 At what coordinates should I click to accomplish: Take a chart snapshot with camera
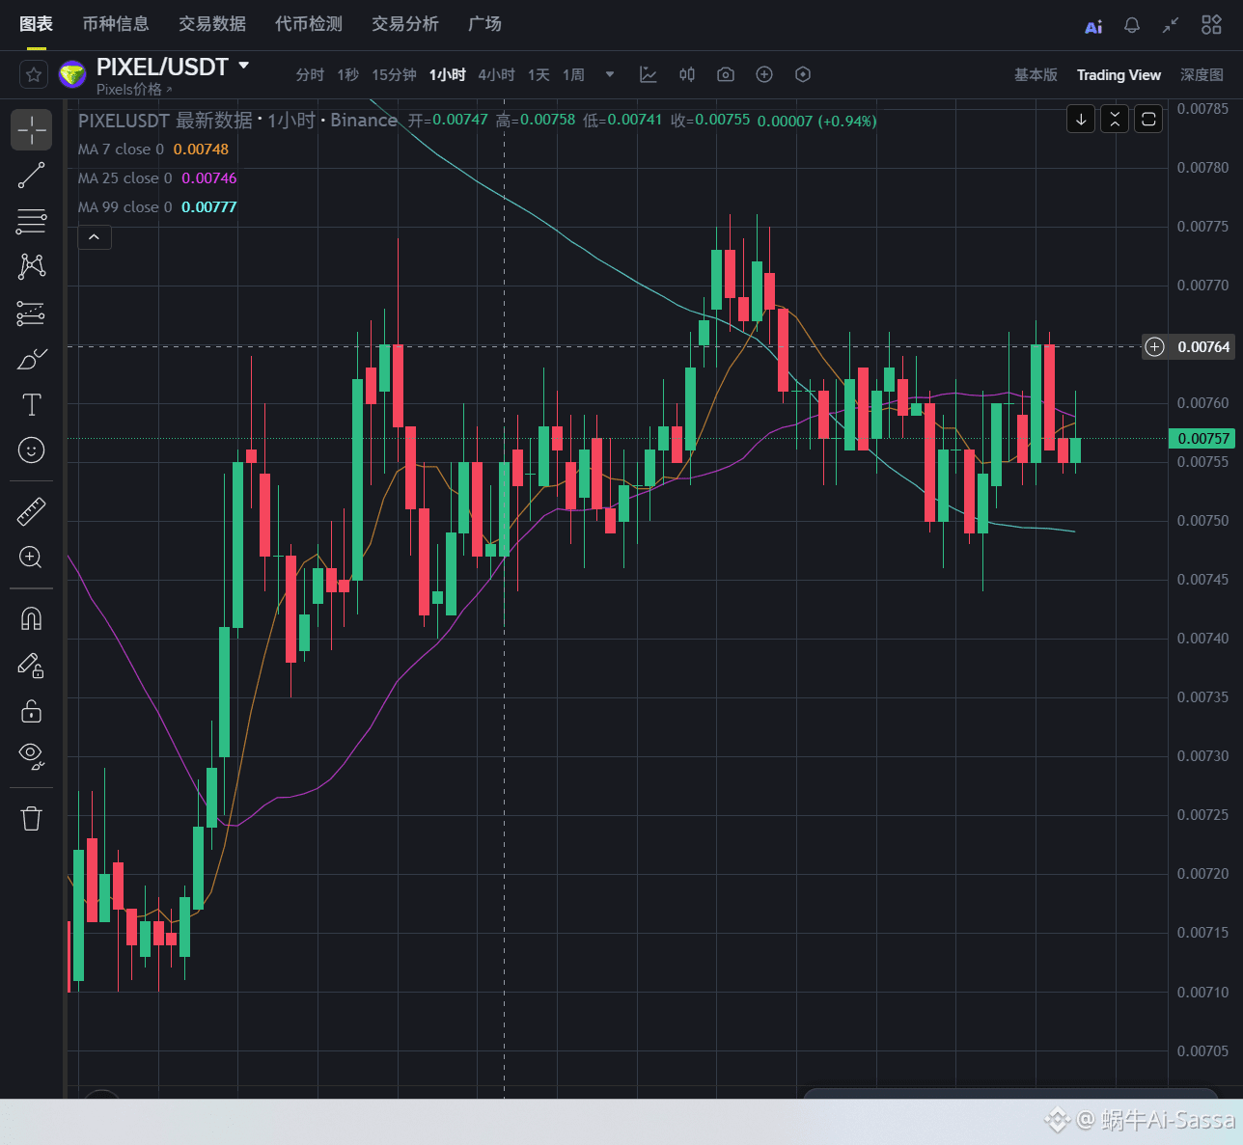pos(726,74)
